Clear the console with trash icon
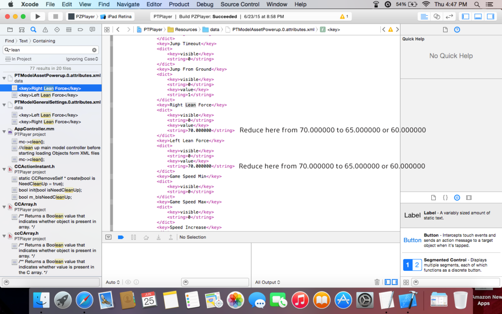The height and width of the screenshot is (314, 502). (x=377, y=282)
